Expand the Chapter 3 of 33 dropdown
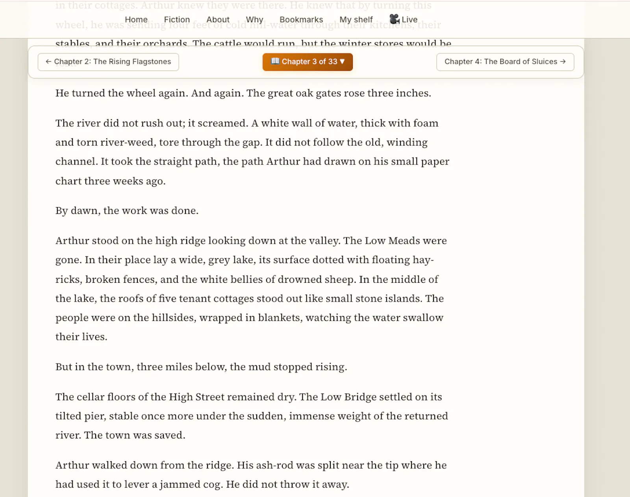Screen dimensions: 630x497 click(x=308, y=62)
